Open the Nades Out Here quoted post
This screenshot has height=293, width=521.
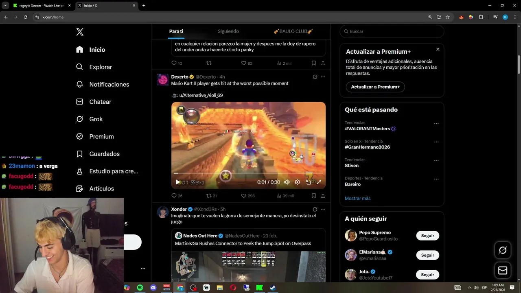(248, 255)
